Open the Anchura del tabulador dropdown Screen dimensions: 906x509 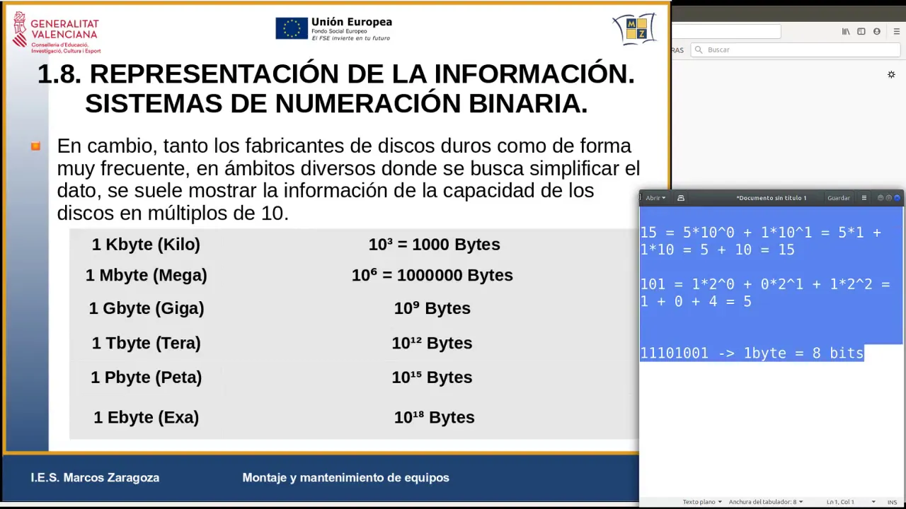click(x=766, y=502)
